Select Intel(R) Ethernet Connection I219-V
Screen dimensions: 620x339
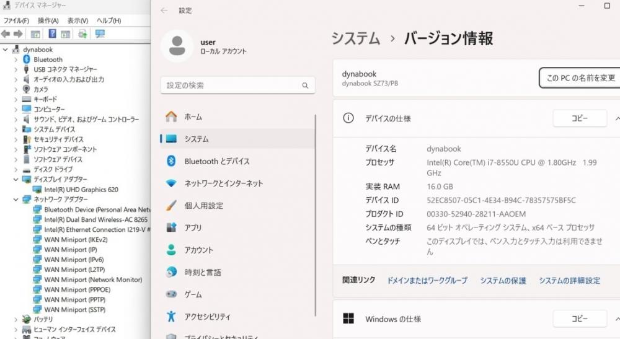pos(97,229)
